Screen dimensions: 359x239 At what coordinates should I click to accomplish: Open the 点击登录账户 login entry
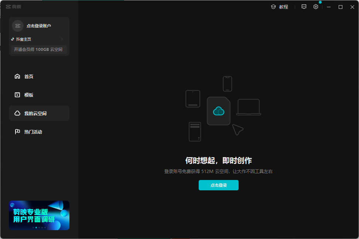tap(38, 26)
